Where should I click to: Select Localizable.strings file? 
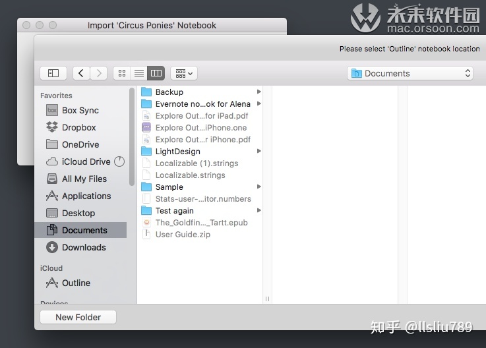pos(190,175)
